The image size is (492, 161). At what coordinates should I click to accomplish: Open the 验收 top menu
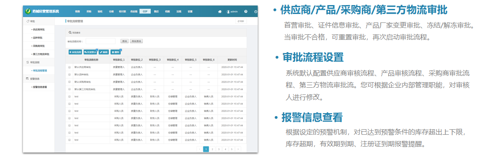[100, 11]
